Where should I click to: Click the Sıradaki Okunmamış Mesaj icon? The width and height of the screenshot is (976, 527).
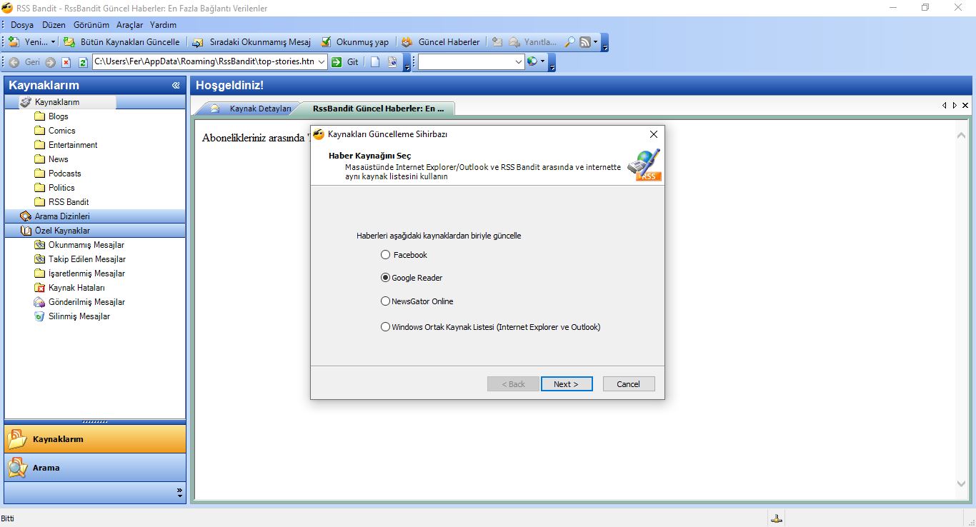pos(198,42)
